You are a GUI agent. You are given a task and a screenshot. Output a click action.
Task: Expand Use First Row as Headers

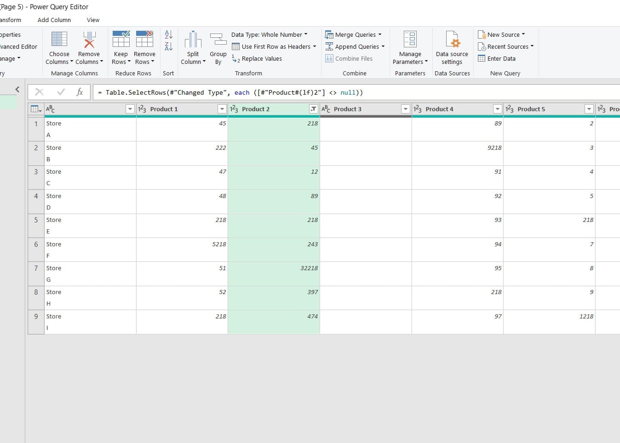tap(315, 46)
